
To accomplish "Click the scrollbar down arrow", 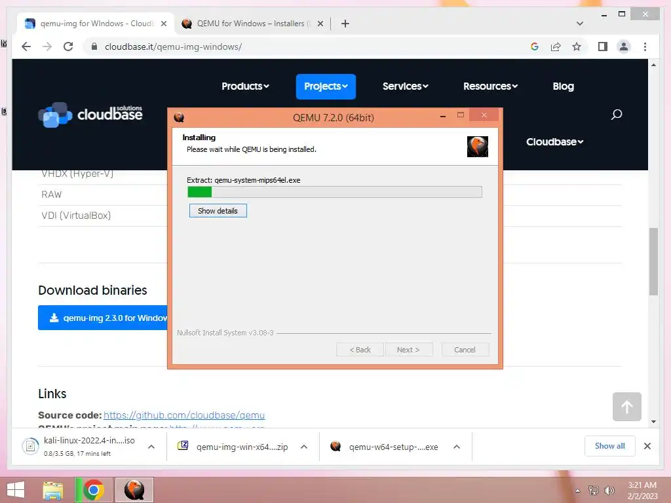I will tap(653, 422).
